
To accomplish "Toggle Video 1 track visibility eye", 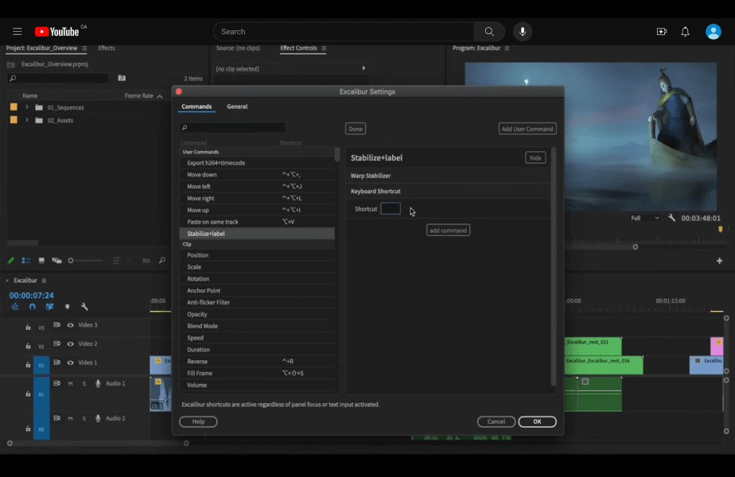I will tap(70, 363).
